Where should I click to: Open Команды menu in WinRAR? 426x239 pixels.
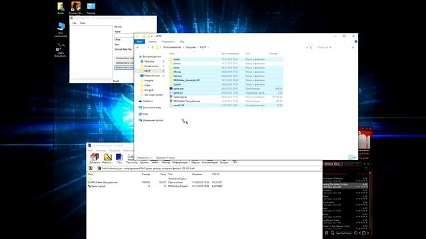pyautogui.click(x=101, y=151)
